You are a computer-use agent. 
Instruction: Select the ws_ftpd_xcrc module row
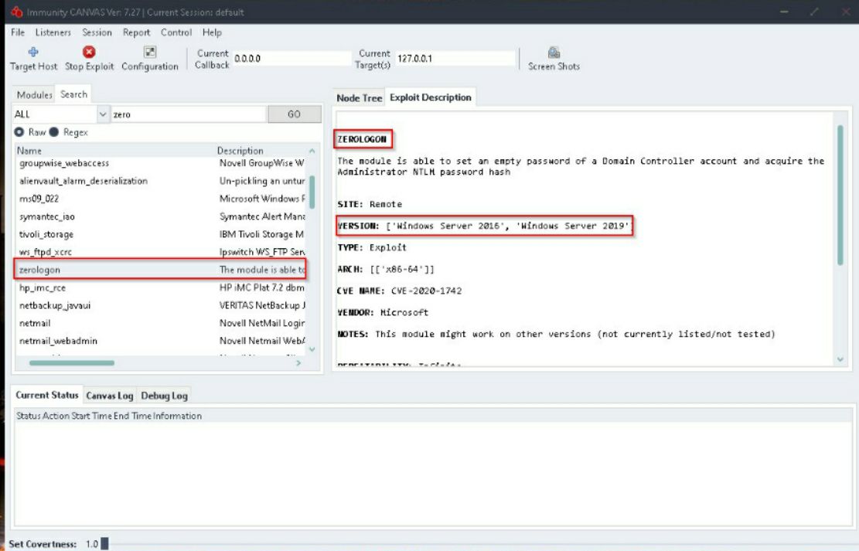click(x=161, y=252)
